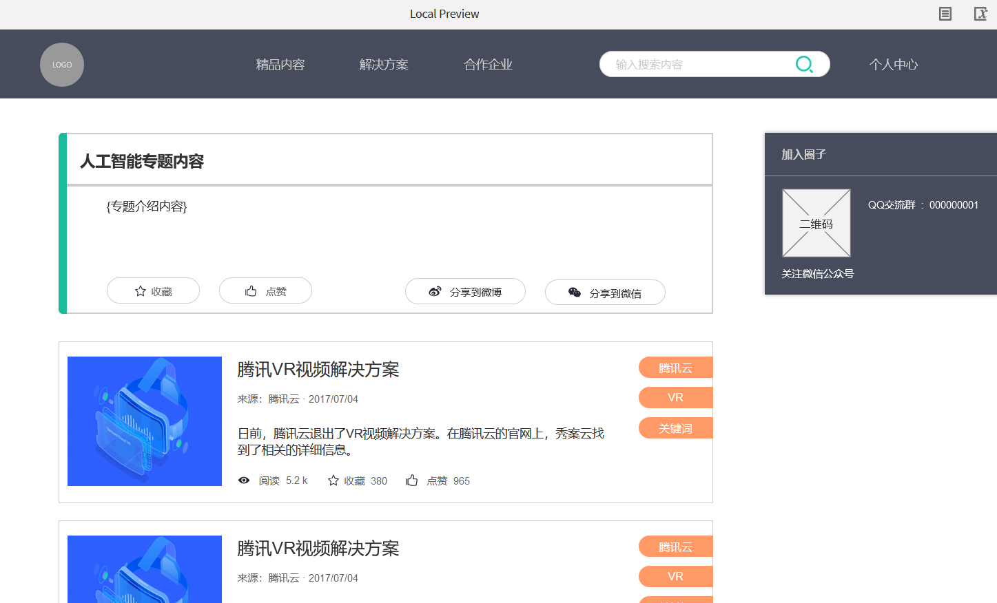The image size is (997, 603).
Task: Click the star icon beside 收藏 380
Action: pos(333,480)
